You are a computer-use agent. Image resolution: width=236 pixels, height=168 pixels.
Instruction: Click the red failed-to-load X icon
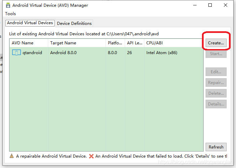[x=91, y=156]
